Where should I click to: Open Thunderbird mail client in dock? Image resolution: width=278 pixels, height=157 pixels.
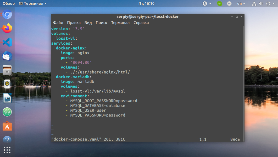7,56
